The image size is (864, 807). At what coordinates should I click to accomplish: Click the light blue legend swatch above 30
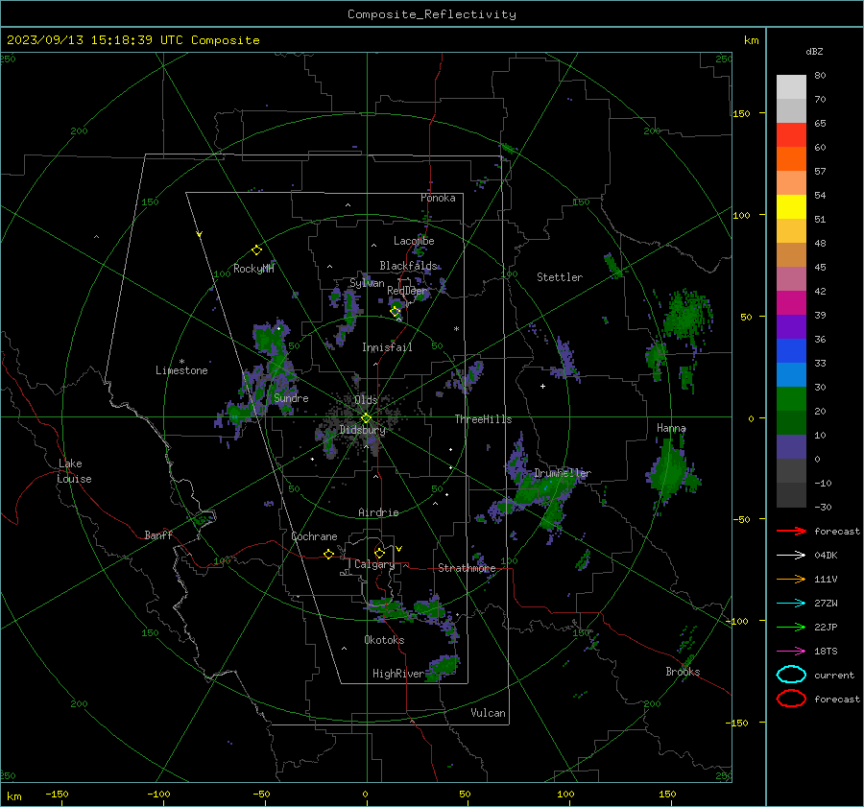coord(791,374)
